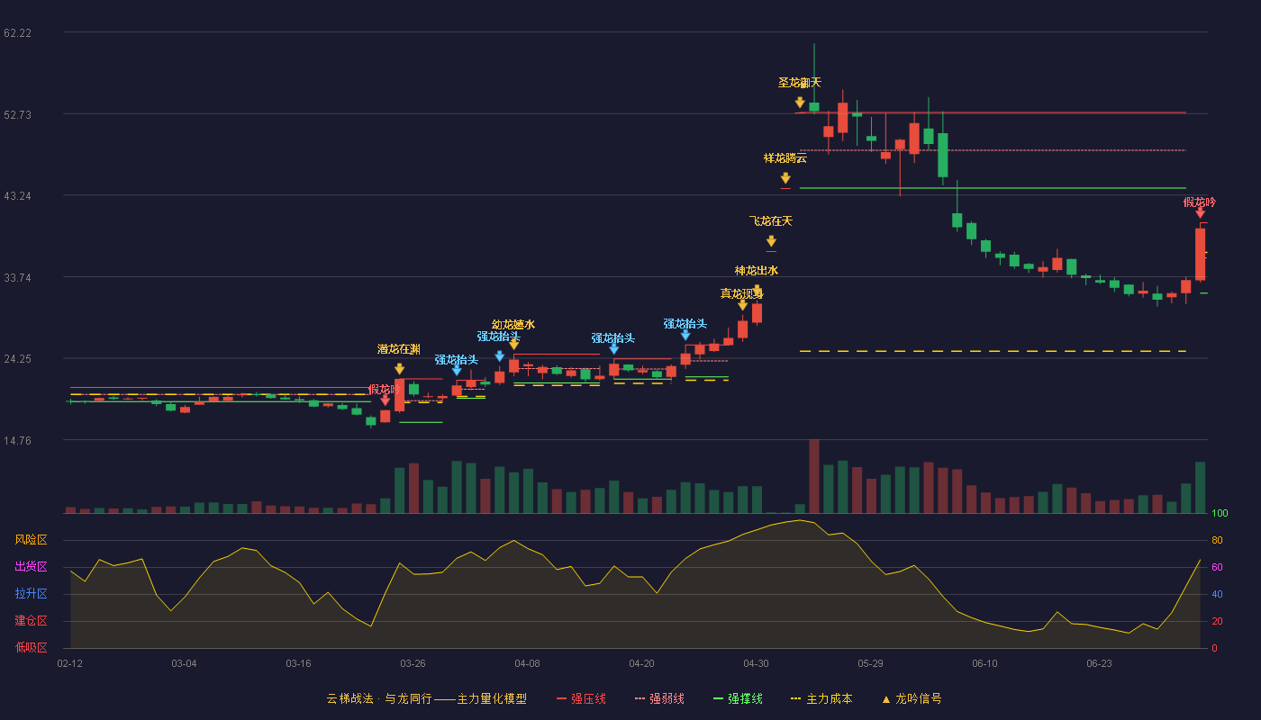The width and height of the screenshot is (1261, 720).
Task: Click the 02-12 date axis label
Action: pos(69,663)
